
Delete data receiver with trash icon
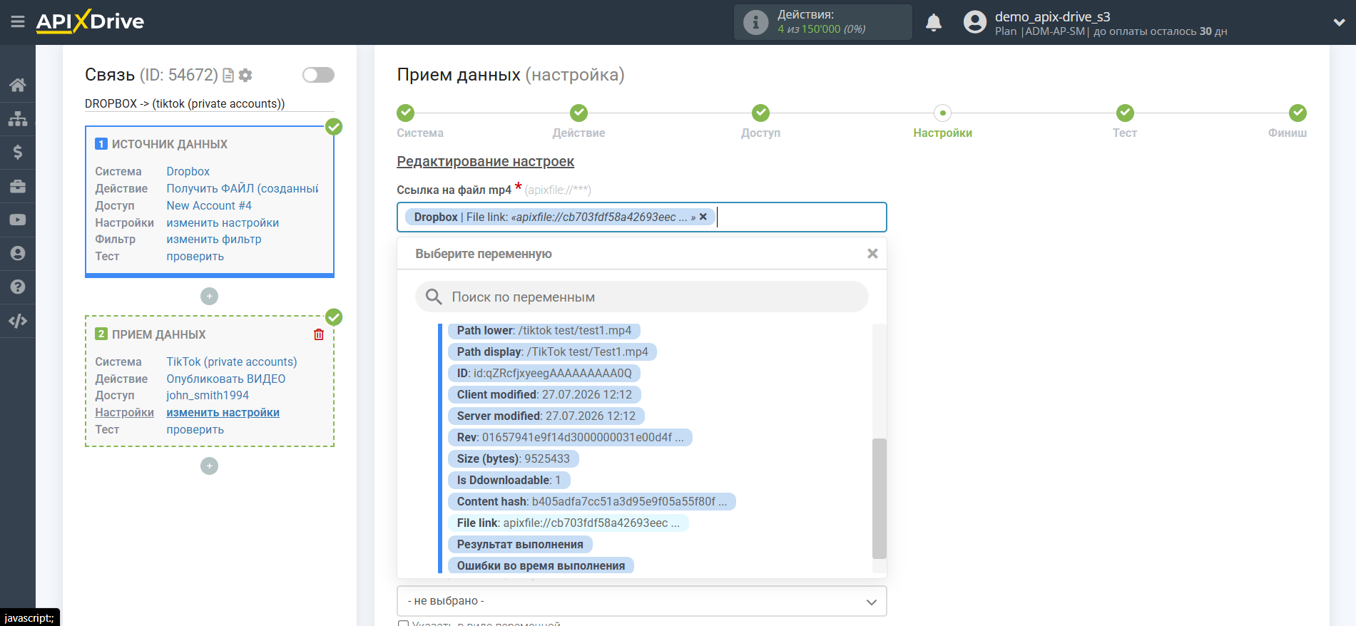coord(319,334)
